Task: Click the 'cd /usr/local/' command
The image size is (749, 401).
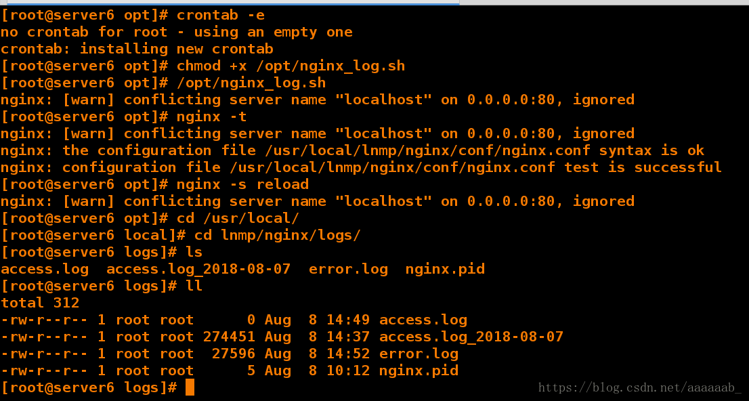Action: [238, 218]
